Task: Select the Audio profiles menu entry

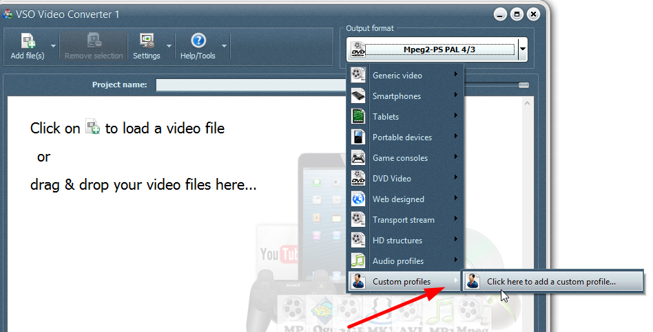Action: pos(405,261)
